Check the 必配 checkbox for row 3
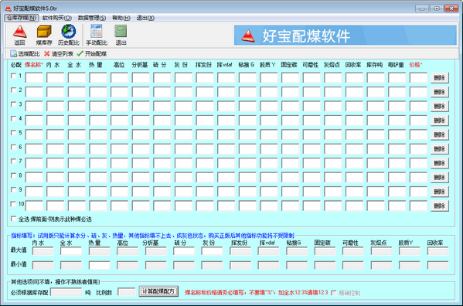Image resolution: width=463 pixels, height=306 pixels. 13,104
